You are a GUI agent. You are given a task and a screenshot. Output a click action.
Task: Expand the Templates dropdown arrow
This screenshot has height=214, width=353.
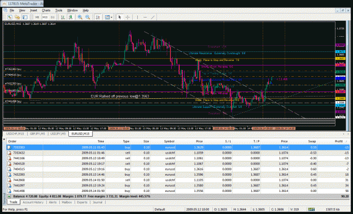112,17
